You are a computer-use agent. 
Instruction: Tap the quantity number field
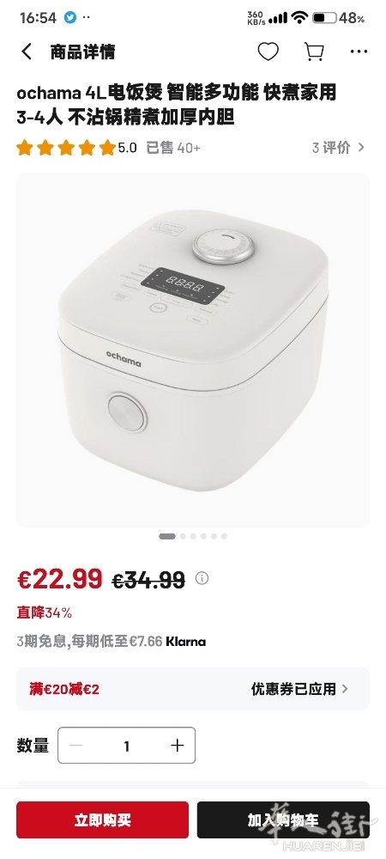126,745
